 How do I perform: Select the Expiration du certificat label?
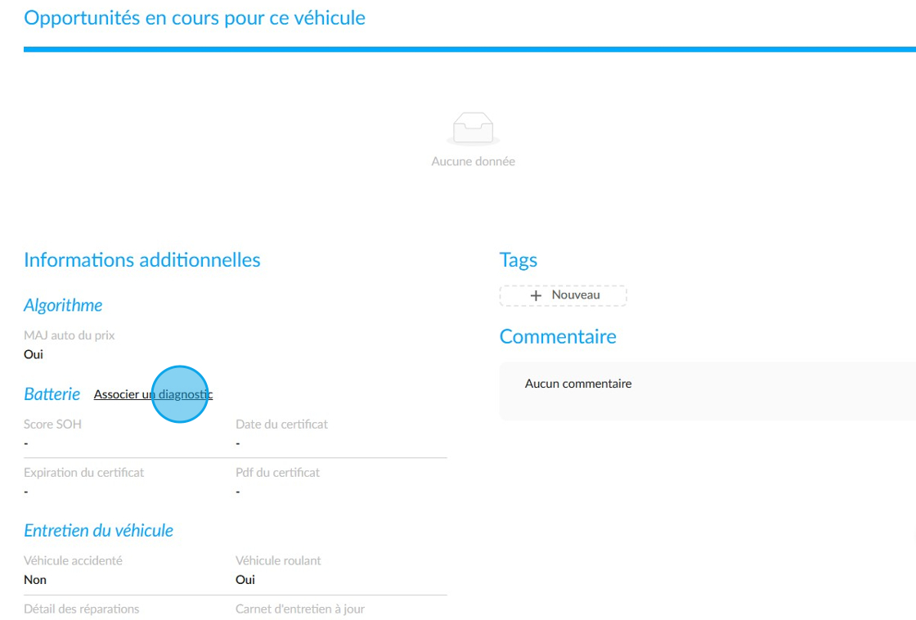(83, 473)
